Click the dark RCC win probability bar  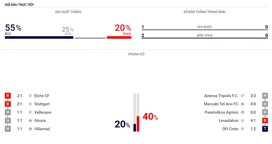click(39, 38)
